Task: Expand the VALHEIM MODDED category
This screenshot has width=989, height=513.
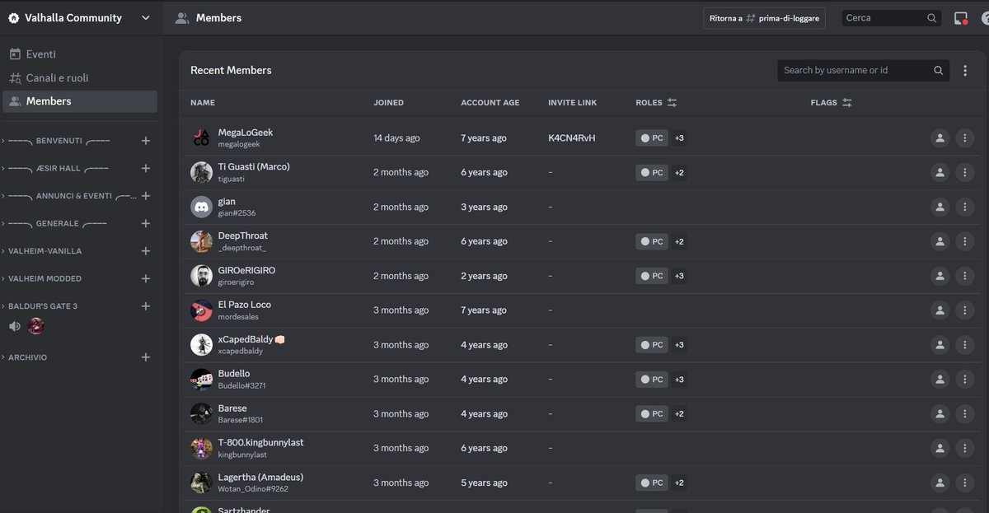Action: [45, 278]
